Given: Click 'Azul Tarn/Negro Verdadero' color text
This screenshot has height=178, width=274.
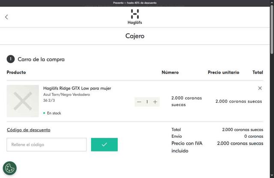Looking at the screenshot, I should [x=67, y=95].
